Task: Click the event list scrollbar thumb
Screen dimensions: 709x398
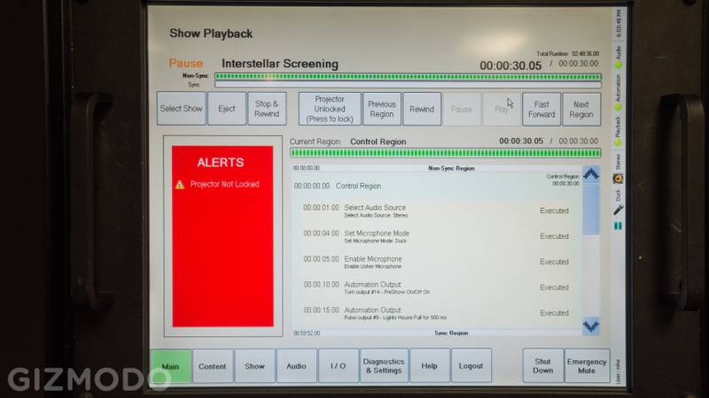Action: [590, 210]
